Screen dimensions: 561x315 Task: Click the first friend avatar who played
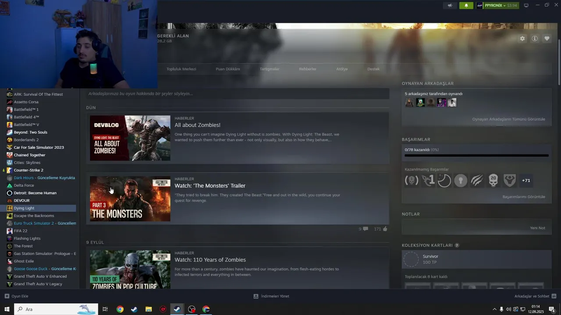(409, 102)
